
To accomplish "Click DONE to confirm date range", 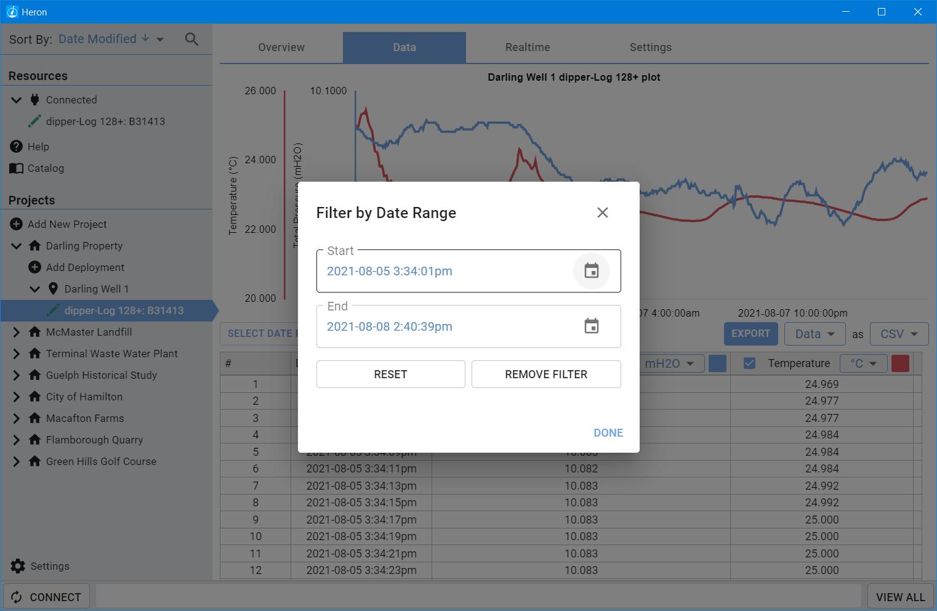I will (x=608, y=433).
